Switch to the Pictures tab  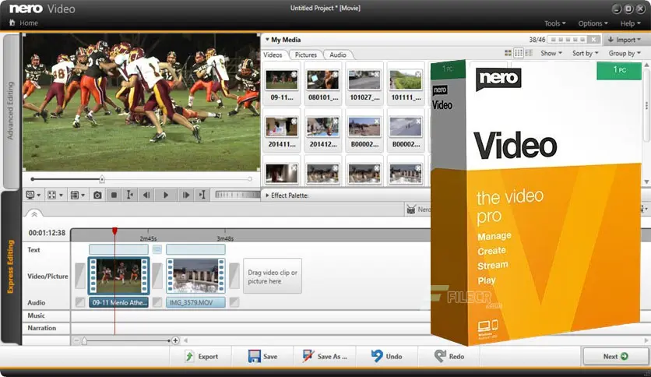tap(306, 55)
